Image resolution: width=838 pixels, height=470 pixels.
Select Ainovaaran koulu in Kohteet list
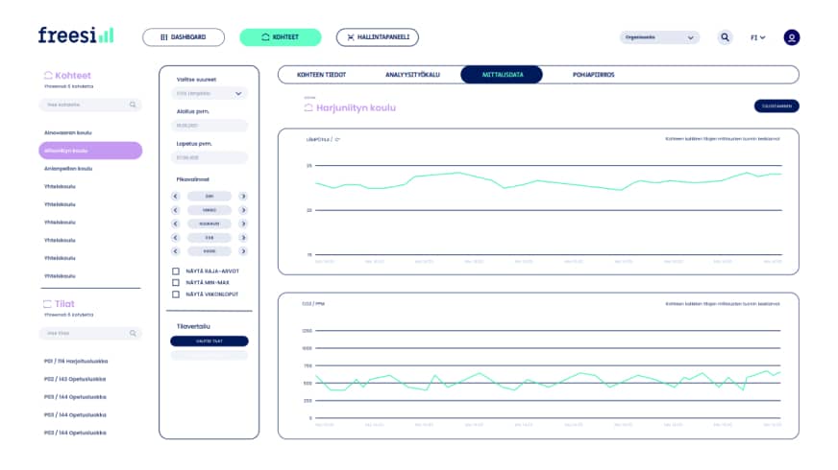pos(68,132)
